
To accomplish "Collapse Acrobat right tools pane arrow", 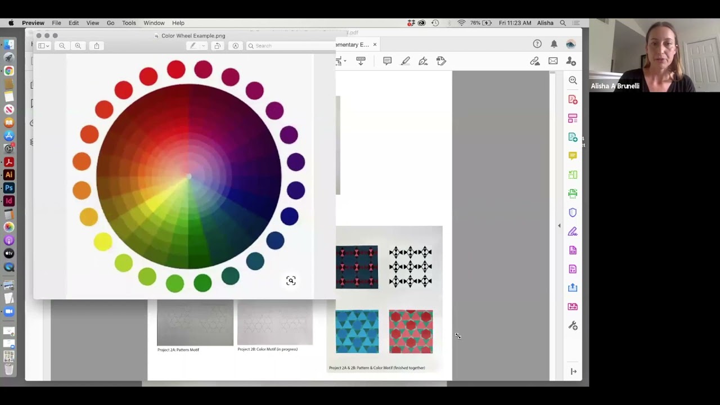I will pos(559,226).
